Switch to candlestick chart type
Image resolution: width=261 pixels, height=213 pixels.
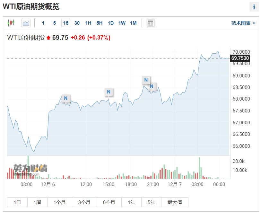pyautogui.click(x=11, y=23)
